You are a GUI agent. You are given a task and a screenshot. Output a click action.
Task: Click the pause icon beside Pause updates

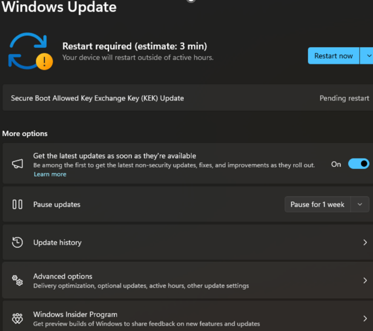point(18,205)
